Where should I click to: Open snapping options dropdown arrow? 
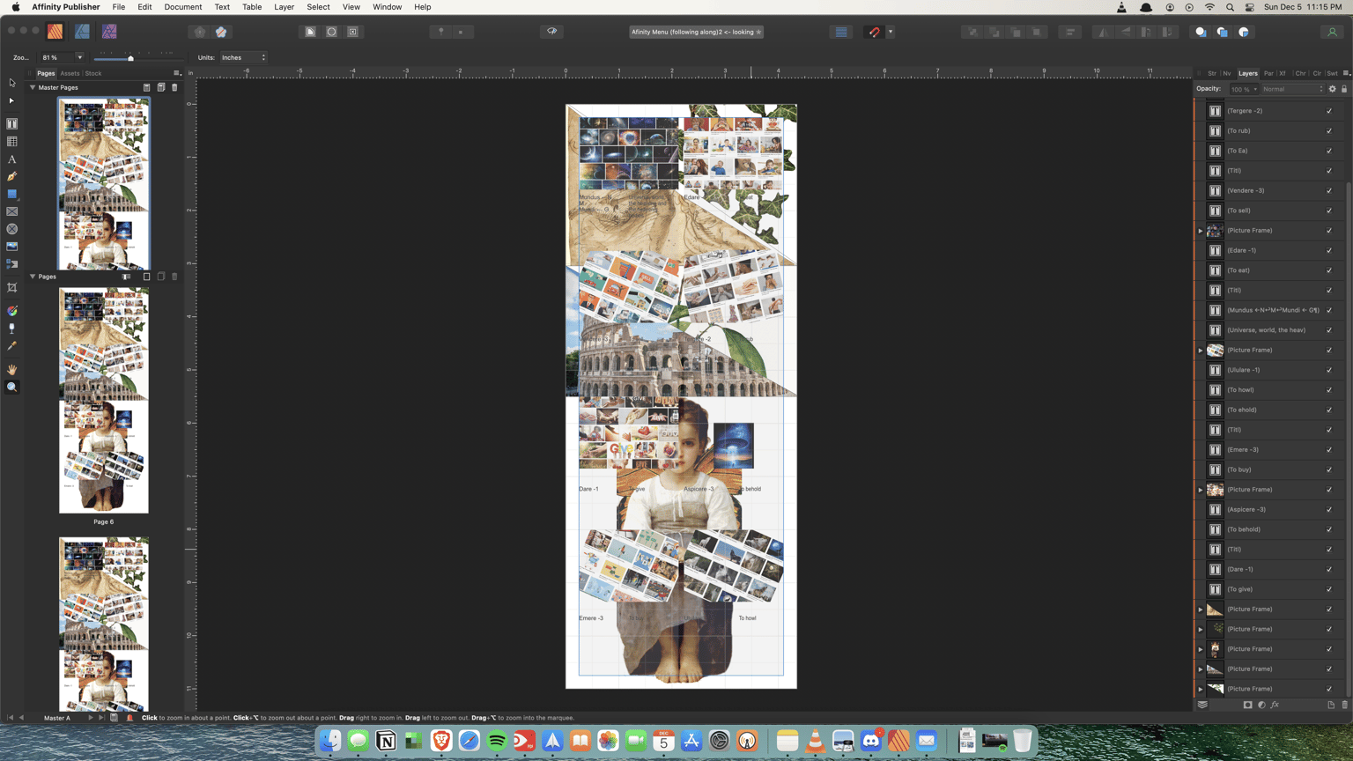tap(891, 32)
